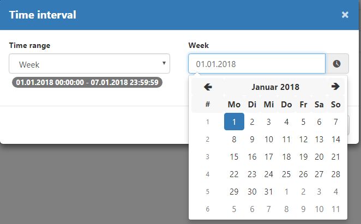The width and height of the screenshot is (361, 224).
Task: Choose January 22 under the Mo column
Action: 234,174
